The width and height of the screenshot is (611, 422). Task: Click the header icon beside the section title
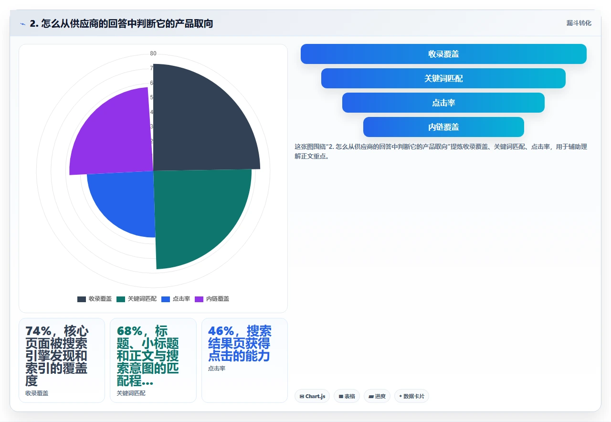point(23,23)
